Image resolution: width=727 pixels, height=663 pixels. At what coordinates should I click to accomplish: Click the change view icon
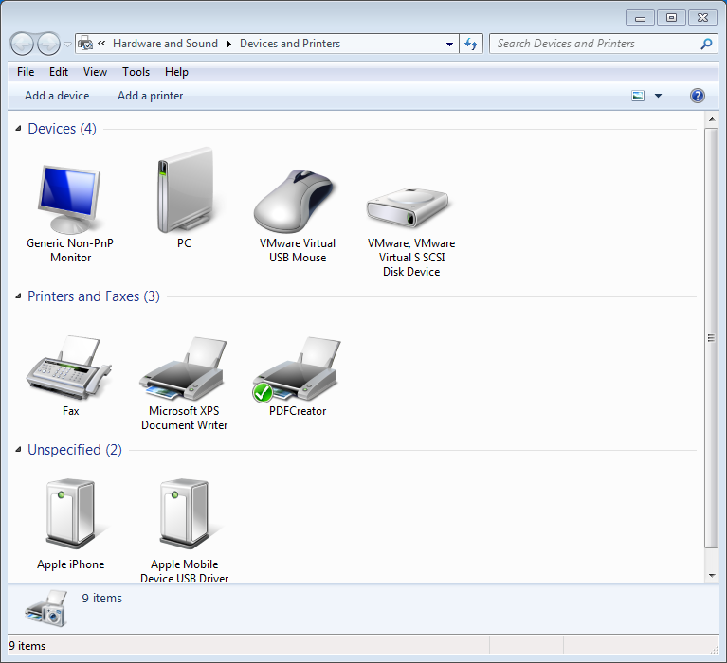point(638,96)
